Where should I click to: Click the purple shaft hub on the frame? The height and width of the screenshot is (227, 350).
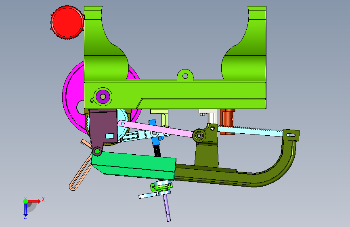[103, 97]
